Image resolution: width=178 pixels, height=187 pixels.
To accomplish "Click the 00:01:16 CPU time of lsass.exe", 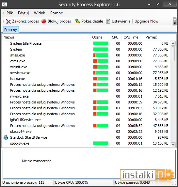I will 135,79.
